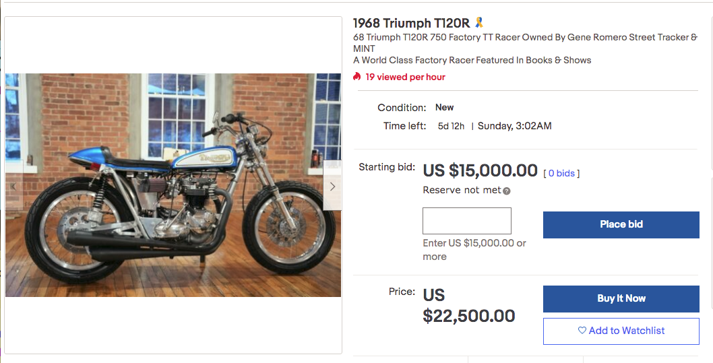713x363 pixels.
Task: Click the flame icon next to viewed per hour
Action: pos(357,77)
